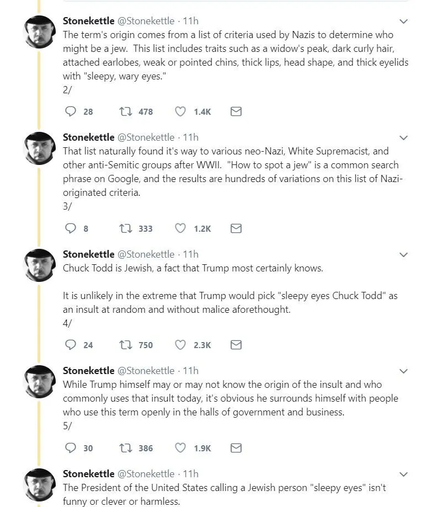
Task: Like the tweet with 1.4K likes
Action: tap(180, 111)
